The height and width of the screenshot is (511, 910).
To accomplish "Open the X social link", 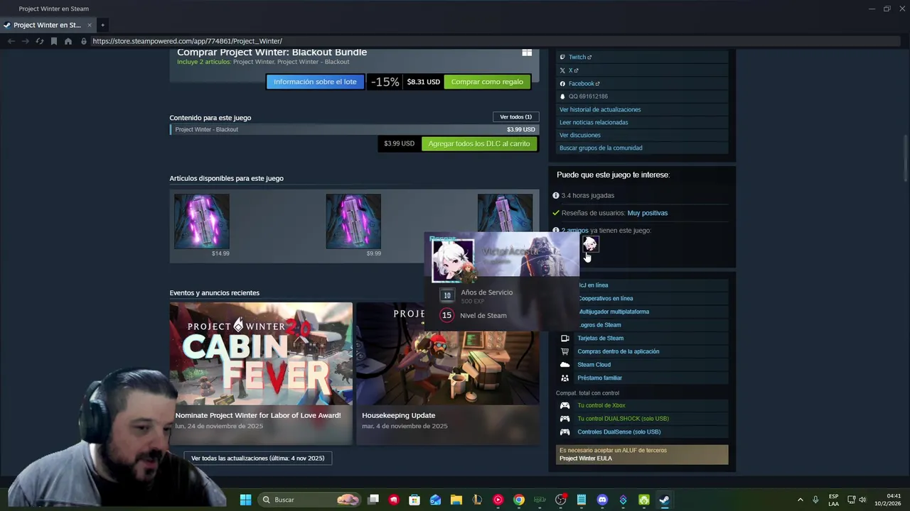I will pos(572,70).
